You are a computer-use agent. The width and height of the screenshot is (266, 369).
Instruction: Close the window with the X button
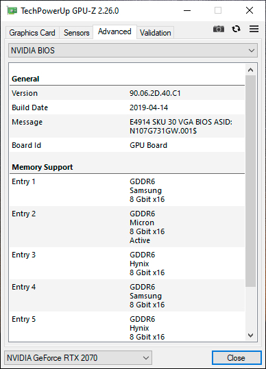click(250, 10)
